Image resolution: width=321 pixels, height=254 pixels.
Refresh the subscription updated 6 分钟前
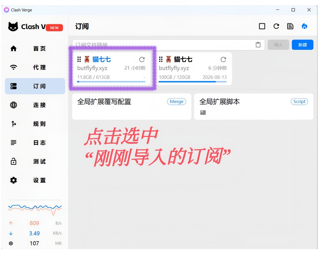(x=223, y=59)
